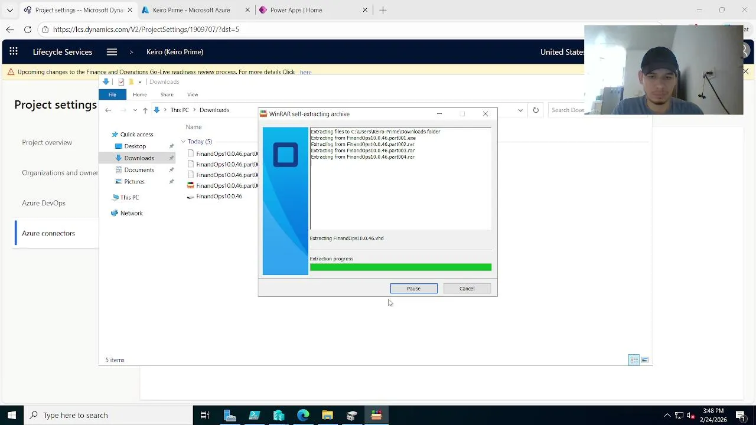Open Microsoft Edge from the taskbar

303,415
